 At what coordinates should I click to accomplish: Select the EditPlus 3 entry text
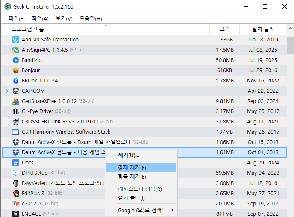(x=33, y=194)
